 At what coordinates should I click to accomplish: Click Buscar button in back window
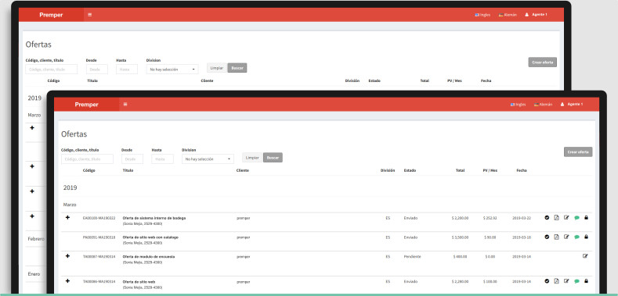point(237,68)
